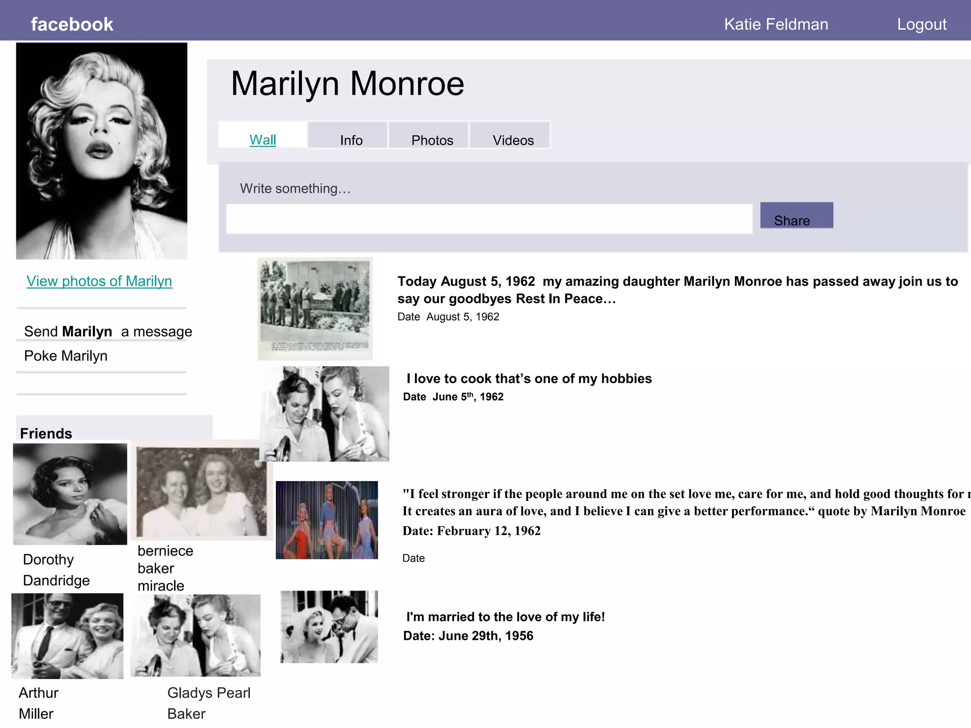Screen dimensions: 971x728
Task: Select the Photos tab
Action: click(432, 140)
